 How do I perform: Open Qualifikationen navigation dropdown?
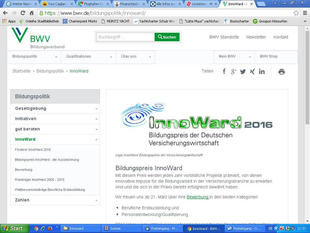89,57
